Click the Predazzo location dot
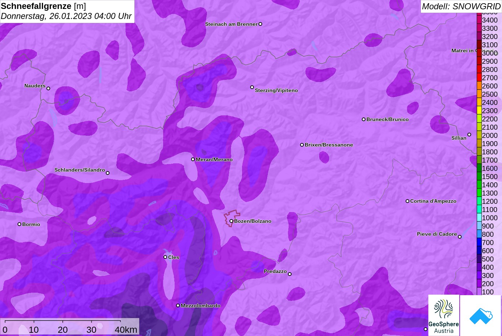Screen dimensions: 502x336 (x=290, y=274)
